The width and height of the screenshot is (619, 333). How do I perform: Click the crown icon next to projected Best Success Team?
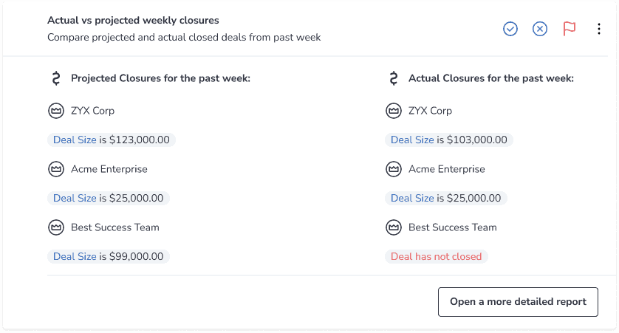click(56, 227)
